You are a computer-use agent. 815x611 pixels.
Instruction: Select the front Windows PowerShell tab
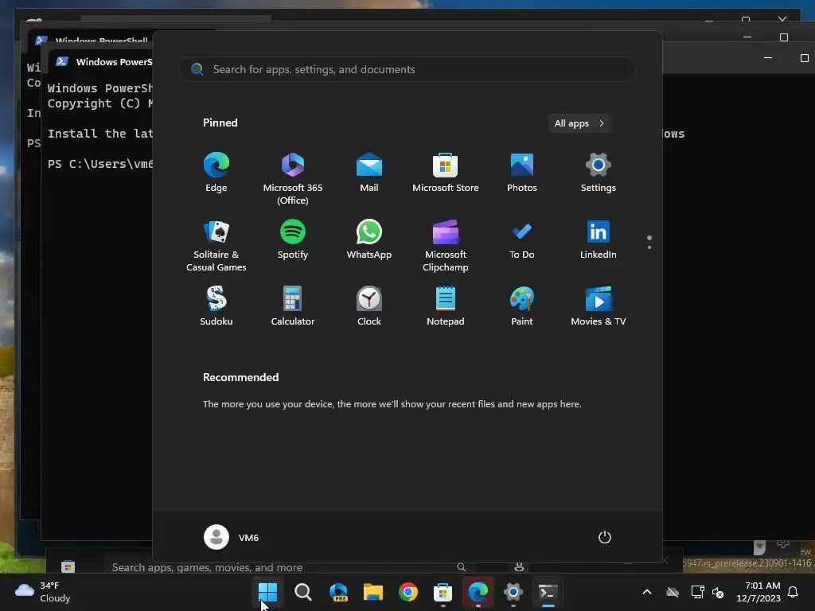click(104, 62)
